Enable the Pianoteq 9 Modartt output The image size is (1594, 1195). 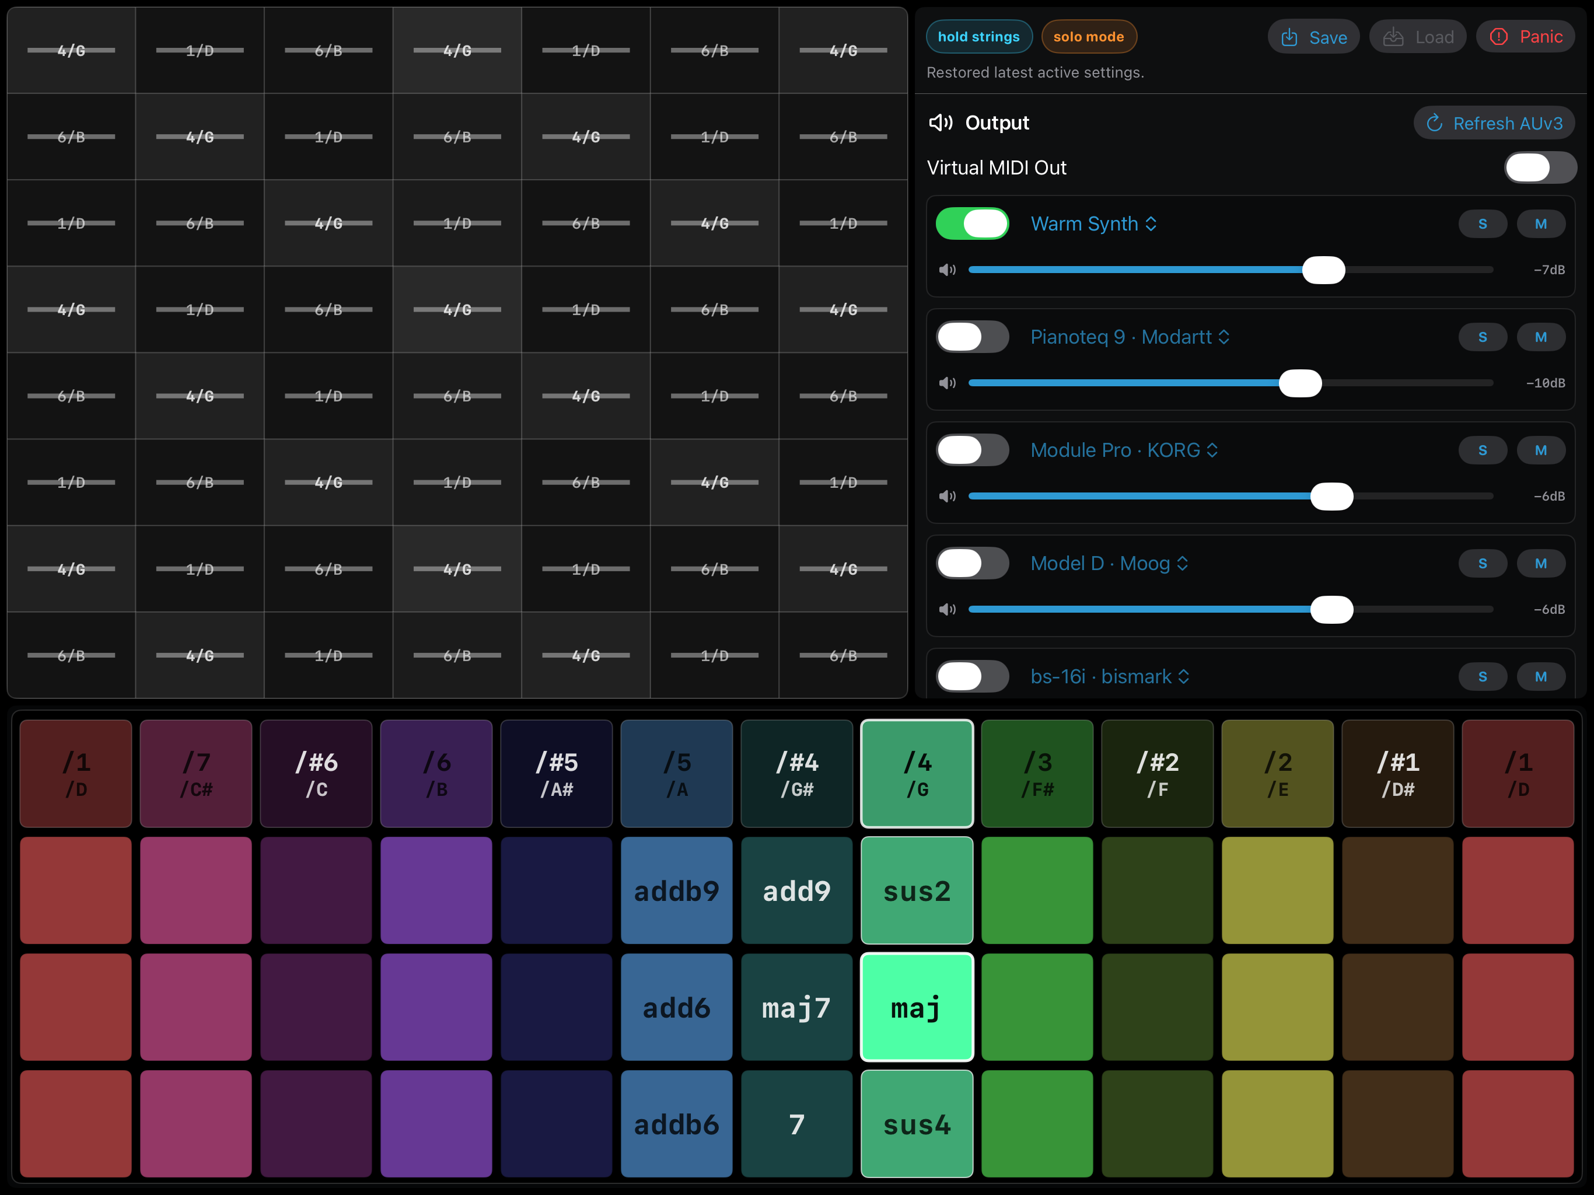972,337
